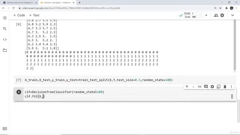240x135 pixels.
Task: Click the output row '[6.3 2.5 5. 1.9]'
Action: [x=42, y=36]
